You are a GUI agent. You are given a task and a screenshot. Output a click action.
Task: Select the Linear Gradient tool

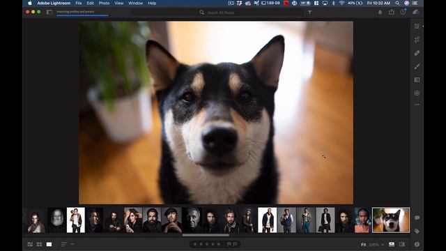417,79
